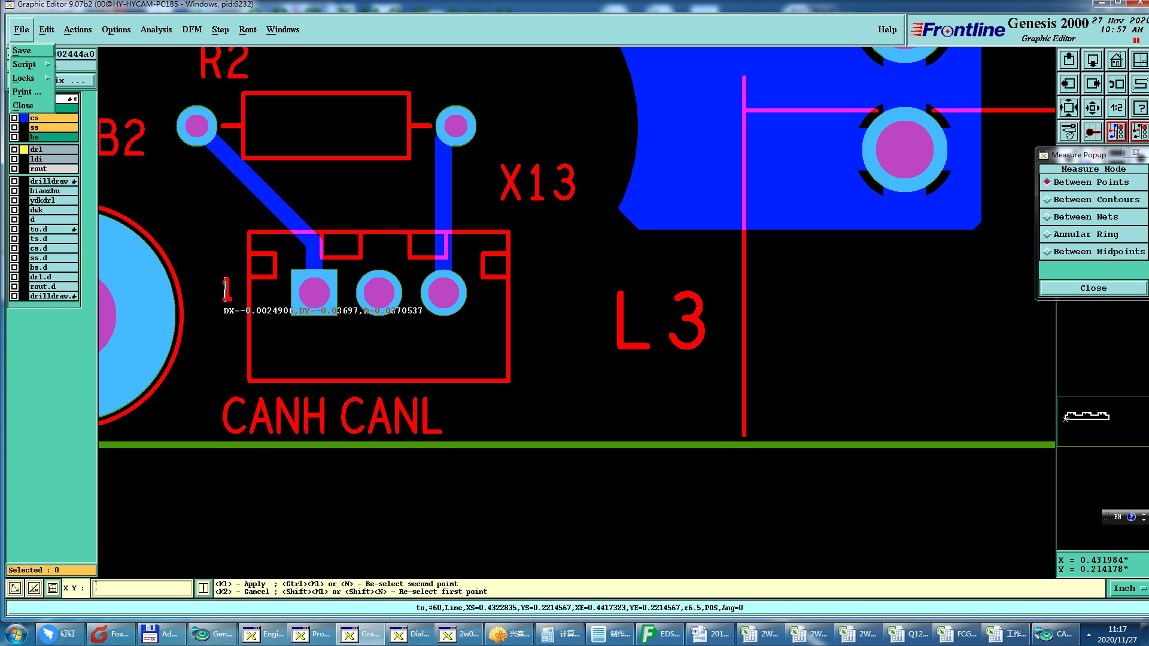Click the Home view icon

(x=1116, y=60)
